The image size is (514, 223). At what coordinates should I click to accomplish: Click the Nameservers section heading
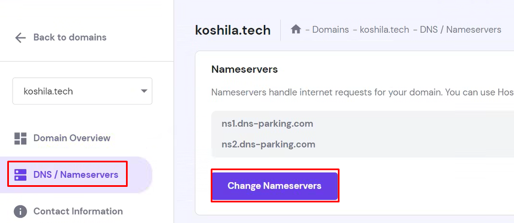[x=245, y=70]
